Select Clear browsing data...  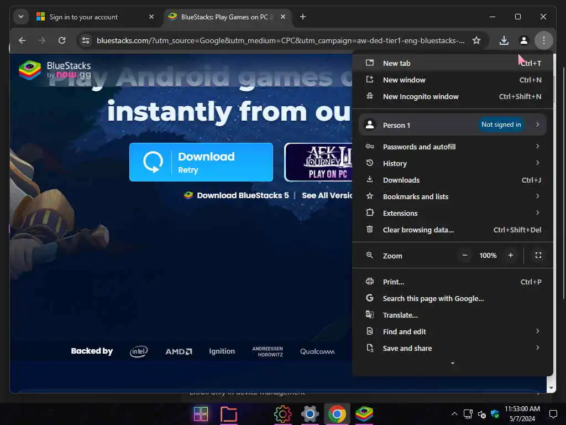[453, 230]
